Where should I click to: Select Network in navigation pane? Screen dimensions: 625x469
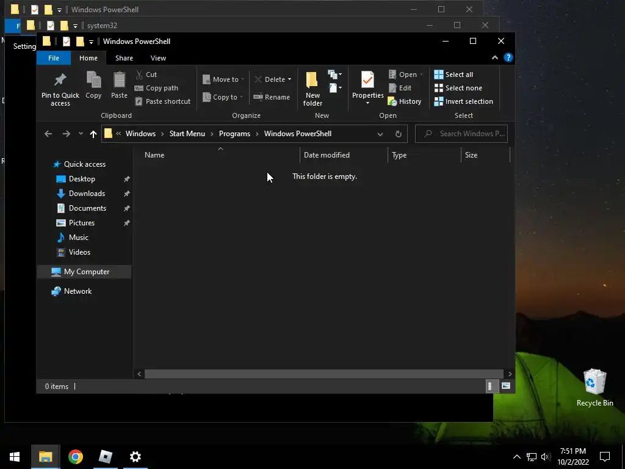[72, 291]
